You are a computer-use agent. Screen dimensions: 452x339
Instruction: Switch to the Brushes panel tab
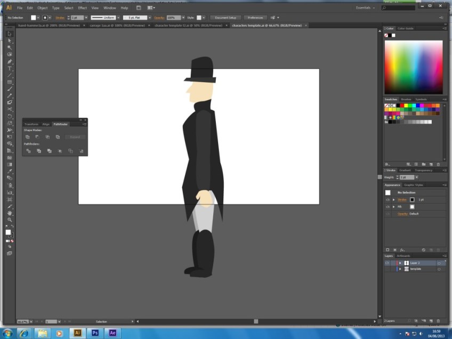pos(406,99)
